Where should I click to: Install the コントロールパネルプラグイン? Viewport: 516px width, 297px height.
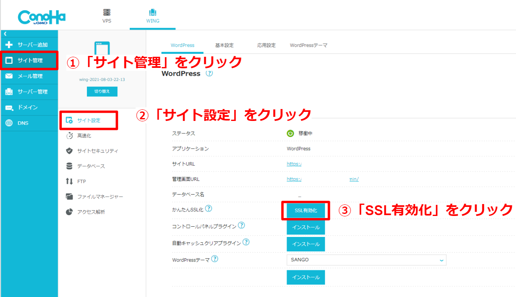tap(306, 227)
